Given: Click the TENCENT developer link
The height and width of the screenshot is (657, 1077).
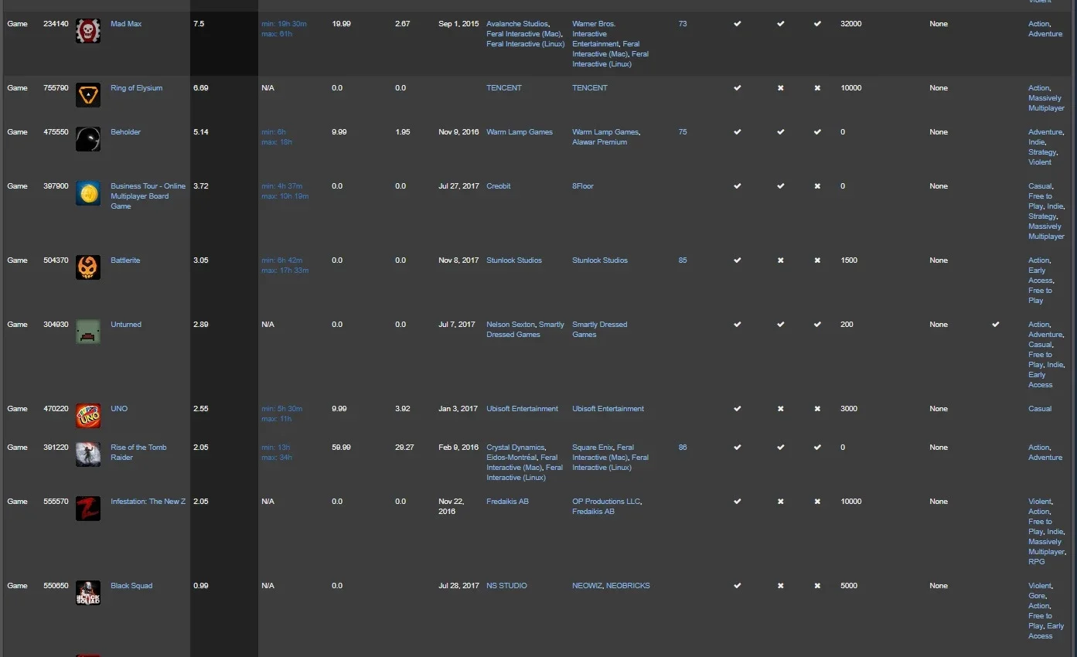Looking at the screenshot, I should pyautogui.click(x=504, y=88).
